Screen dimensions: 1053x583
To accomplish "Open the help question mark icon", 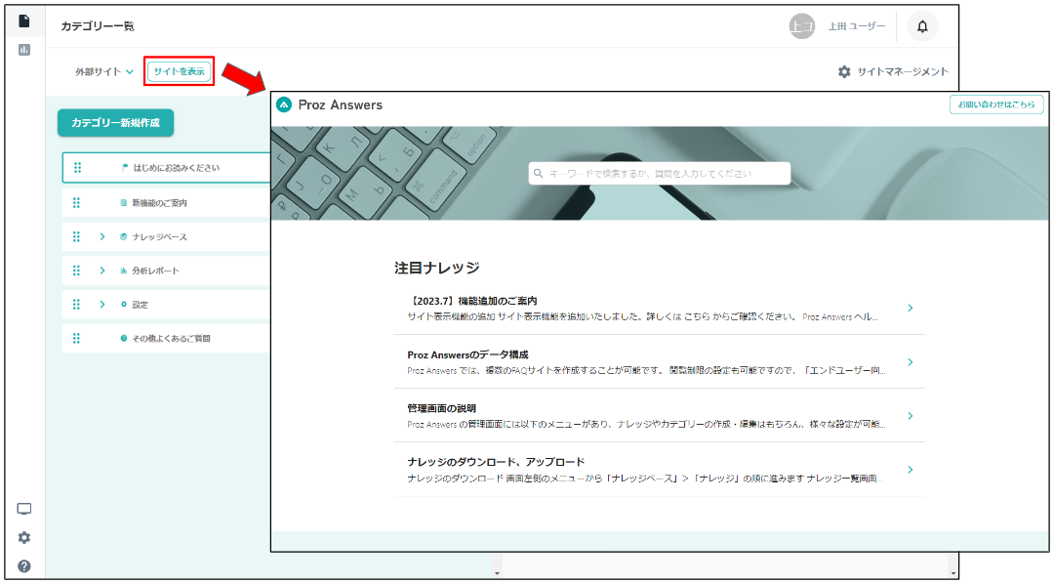I will tap(24, 566).
